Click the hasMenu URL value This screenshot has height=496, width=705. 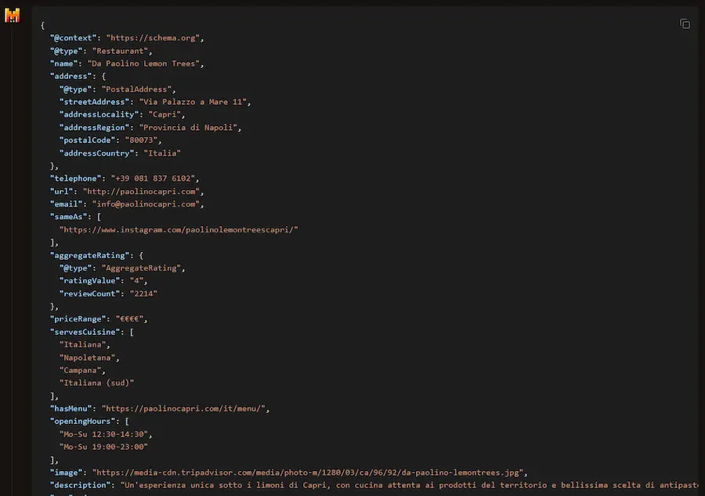(x=183, y=409)
